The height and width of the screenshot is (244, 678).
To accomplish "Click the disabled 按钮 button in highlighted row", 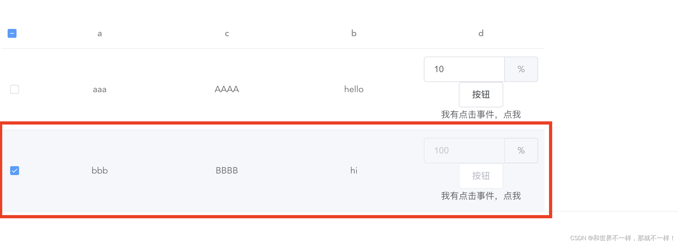I will click(x=481, y=176).
